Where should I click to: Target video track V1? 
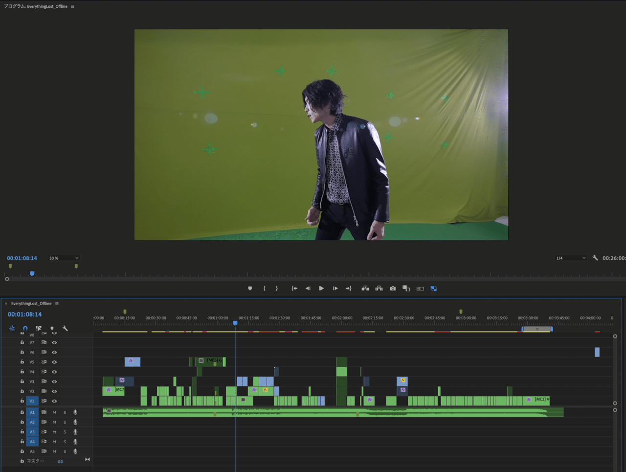[32, 401]
